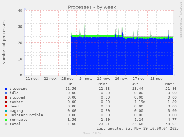The height and width of the screenshot is (137, 184).
Task: Click sleeping maximum value 51.36
Action: (x=171, y=89)
